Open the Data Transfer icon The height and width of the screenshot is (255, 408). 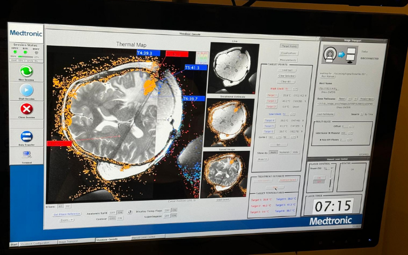point(26,136)
